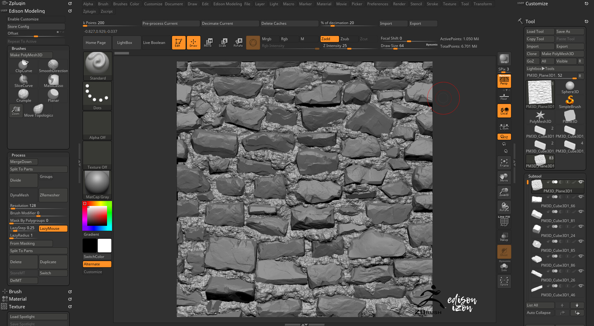Image resolution: width=594 pixels, height=326 pixels.
Task: Activate the Move tool in the top toolbar
Action: (x=208, y=42)
